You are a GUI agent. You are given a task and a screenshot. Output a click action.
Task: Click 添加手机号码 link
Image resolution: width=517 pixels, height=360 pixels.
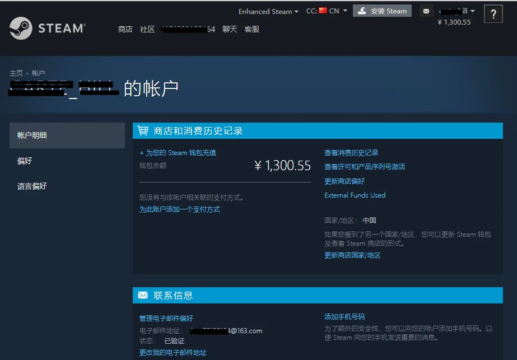[344, 317]
